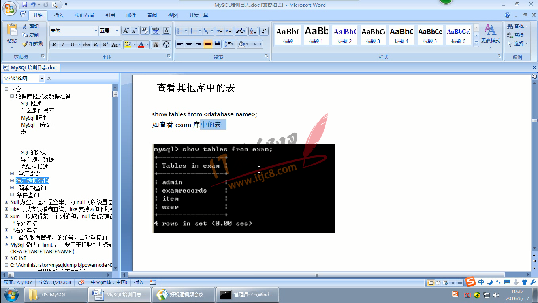Open the font size dropdown (五号)
The image size is (538, 303).
(117, 31)
